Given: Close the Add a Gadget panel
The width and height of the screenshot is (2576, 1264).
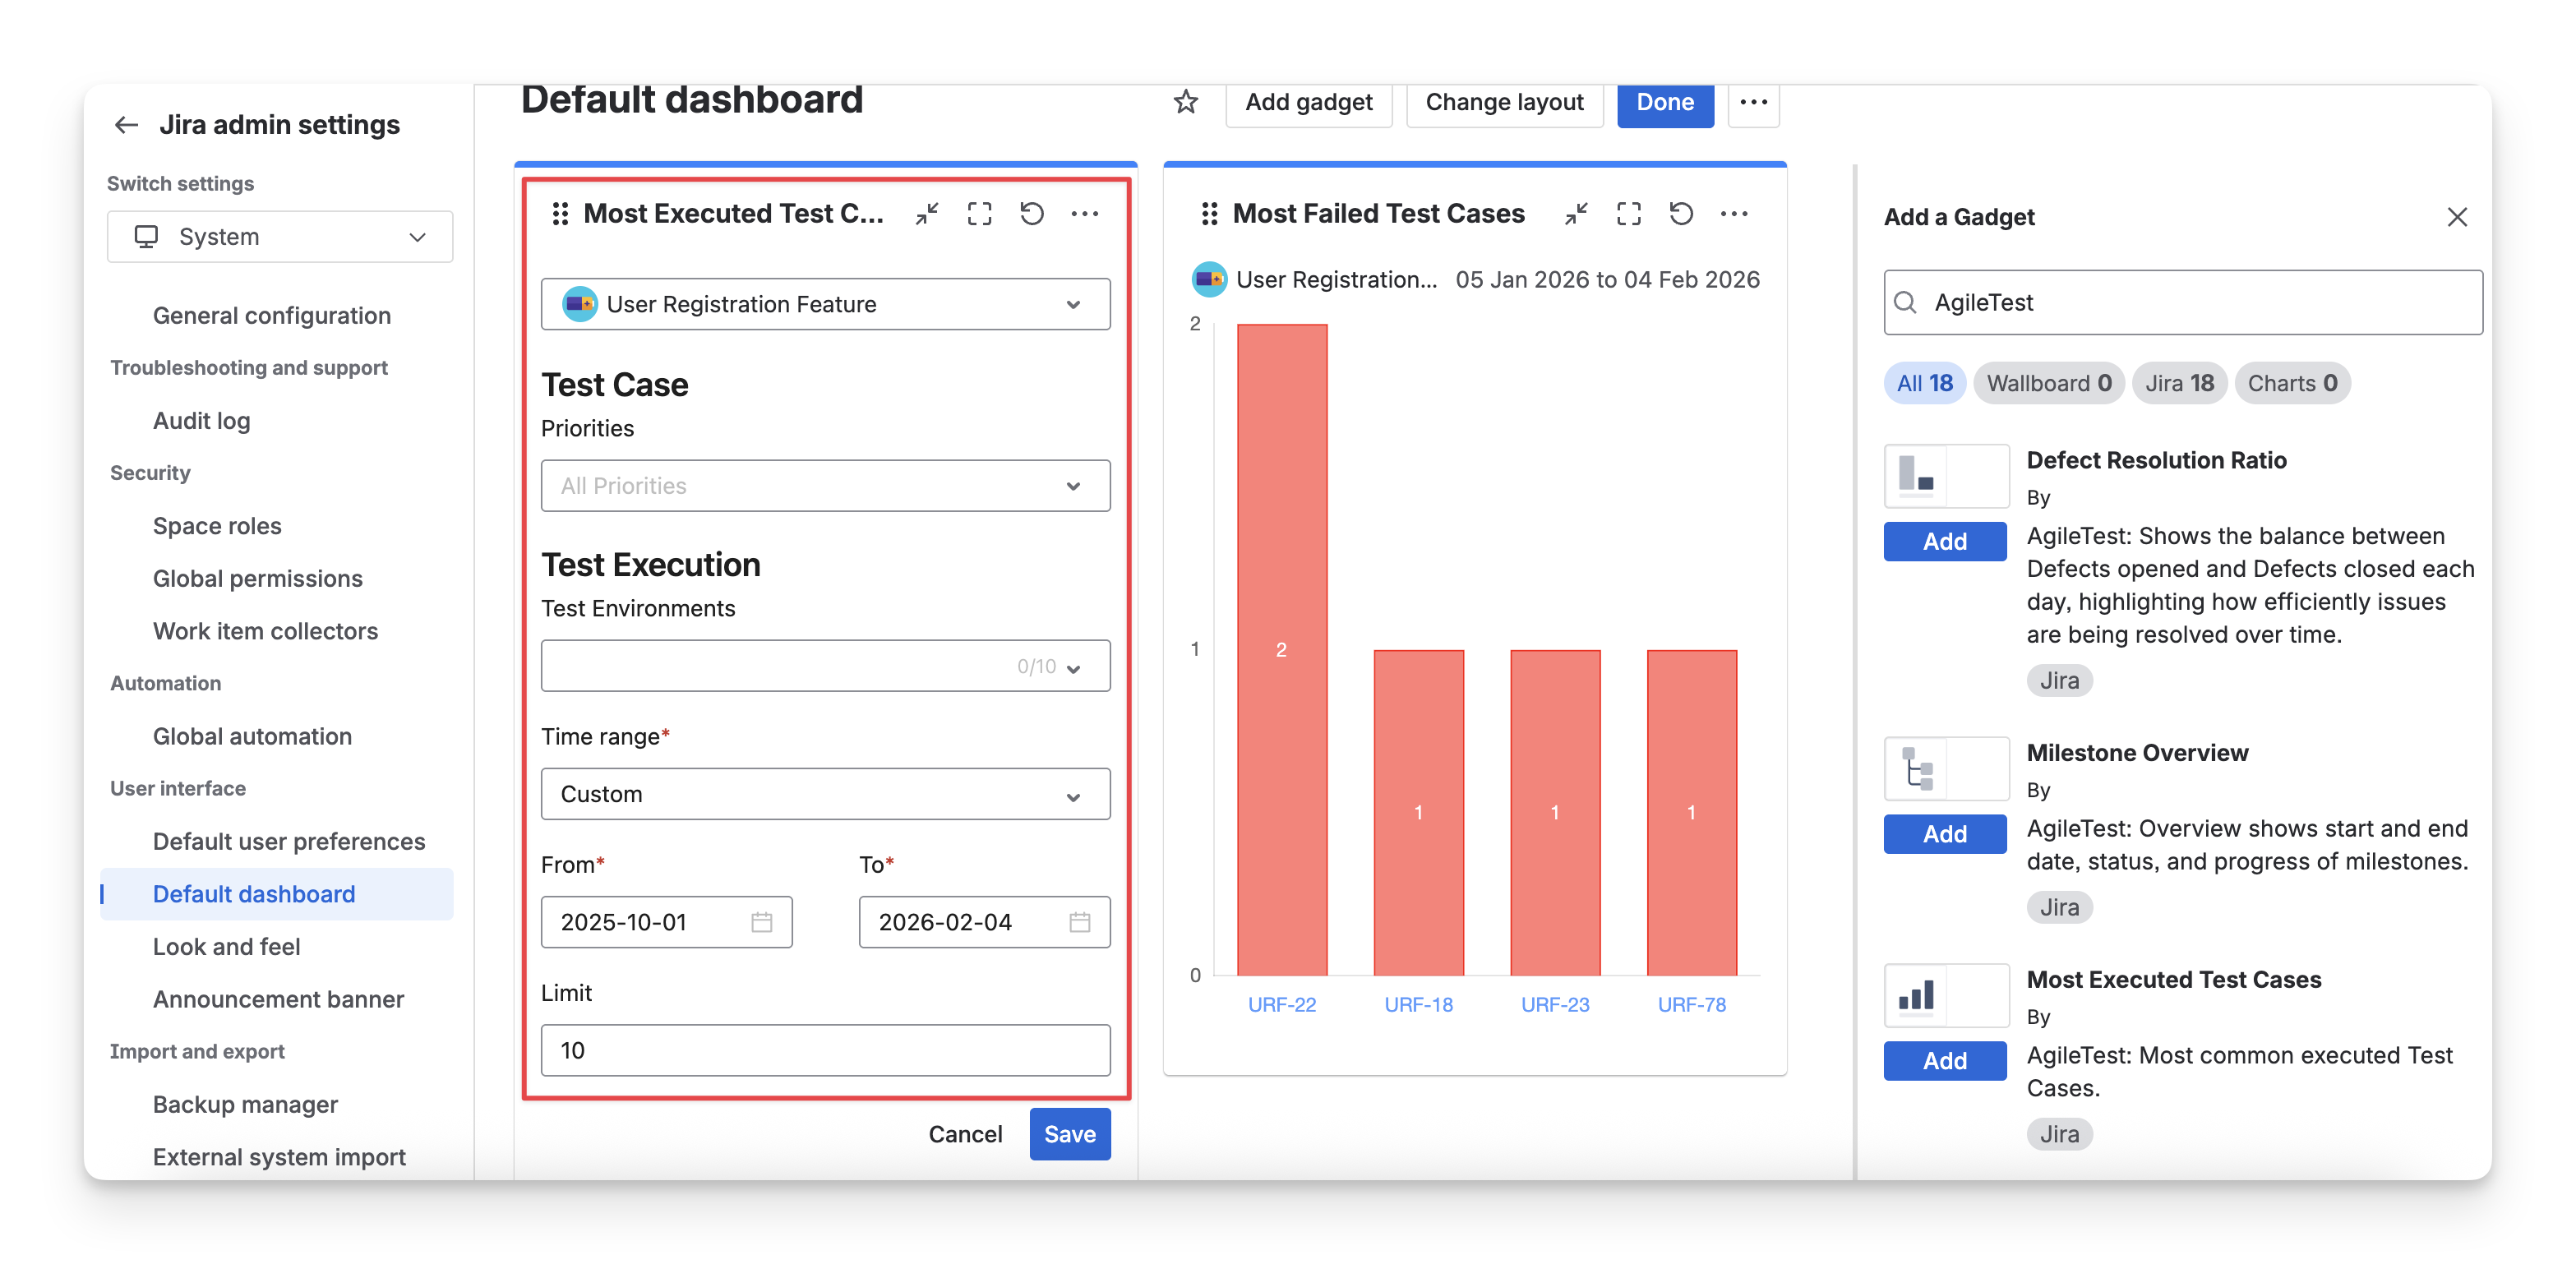Looking at the screenshot, I should click(2456, 217).
